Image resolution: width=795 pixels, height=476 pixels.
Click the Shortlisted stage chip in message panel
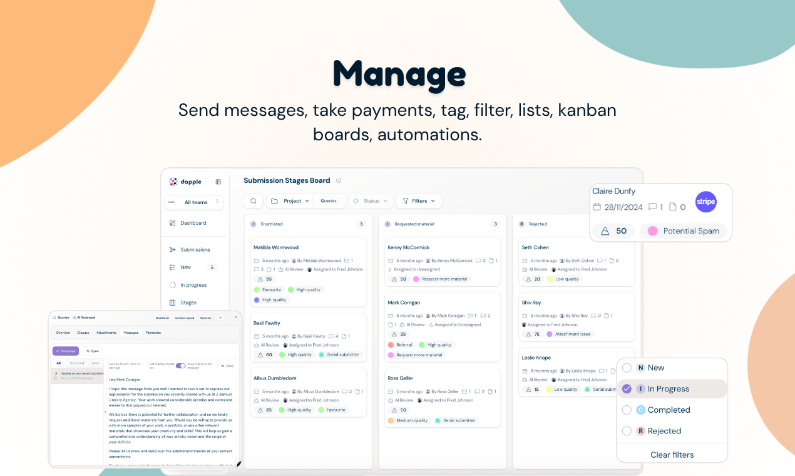click(162, 318)
